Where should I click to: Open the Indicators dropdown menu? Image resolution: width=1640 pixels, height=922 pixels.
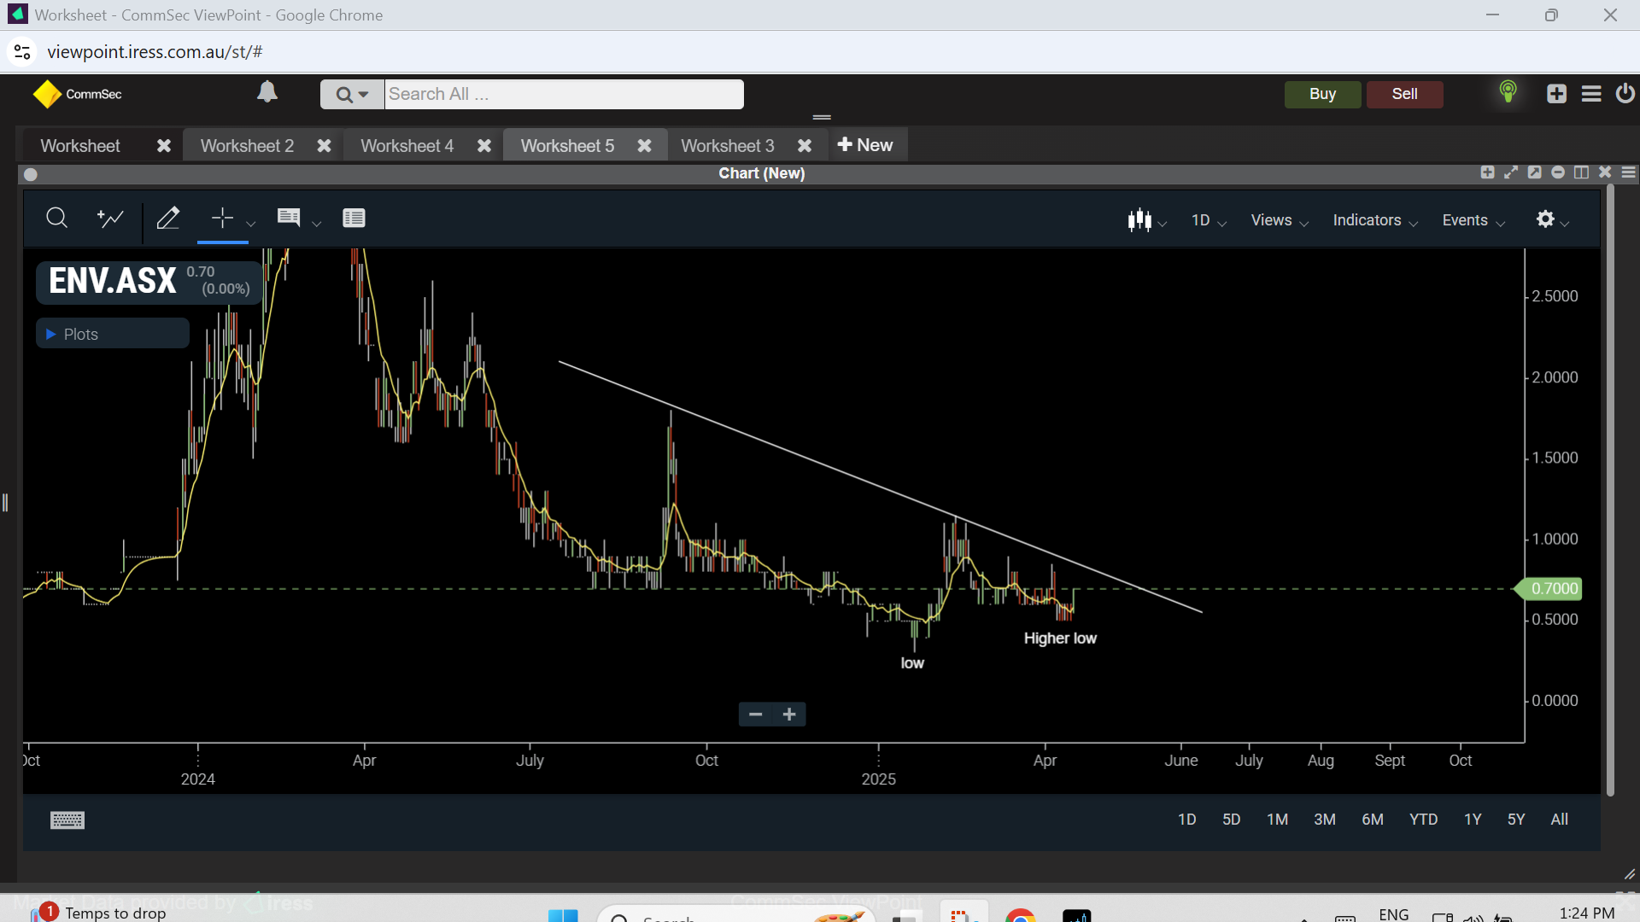click(x=1375, y=220)
